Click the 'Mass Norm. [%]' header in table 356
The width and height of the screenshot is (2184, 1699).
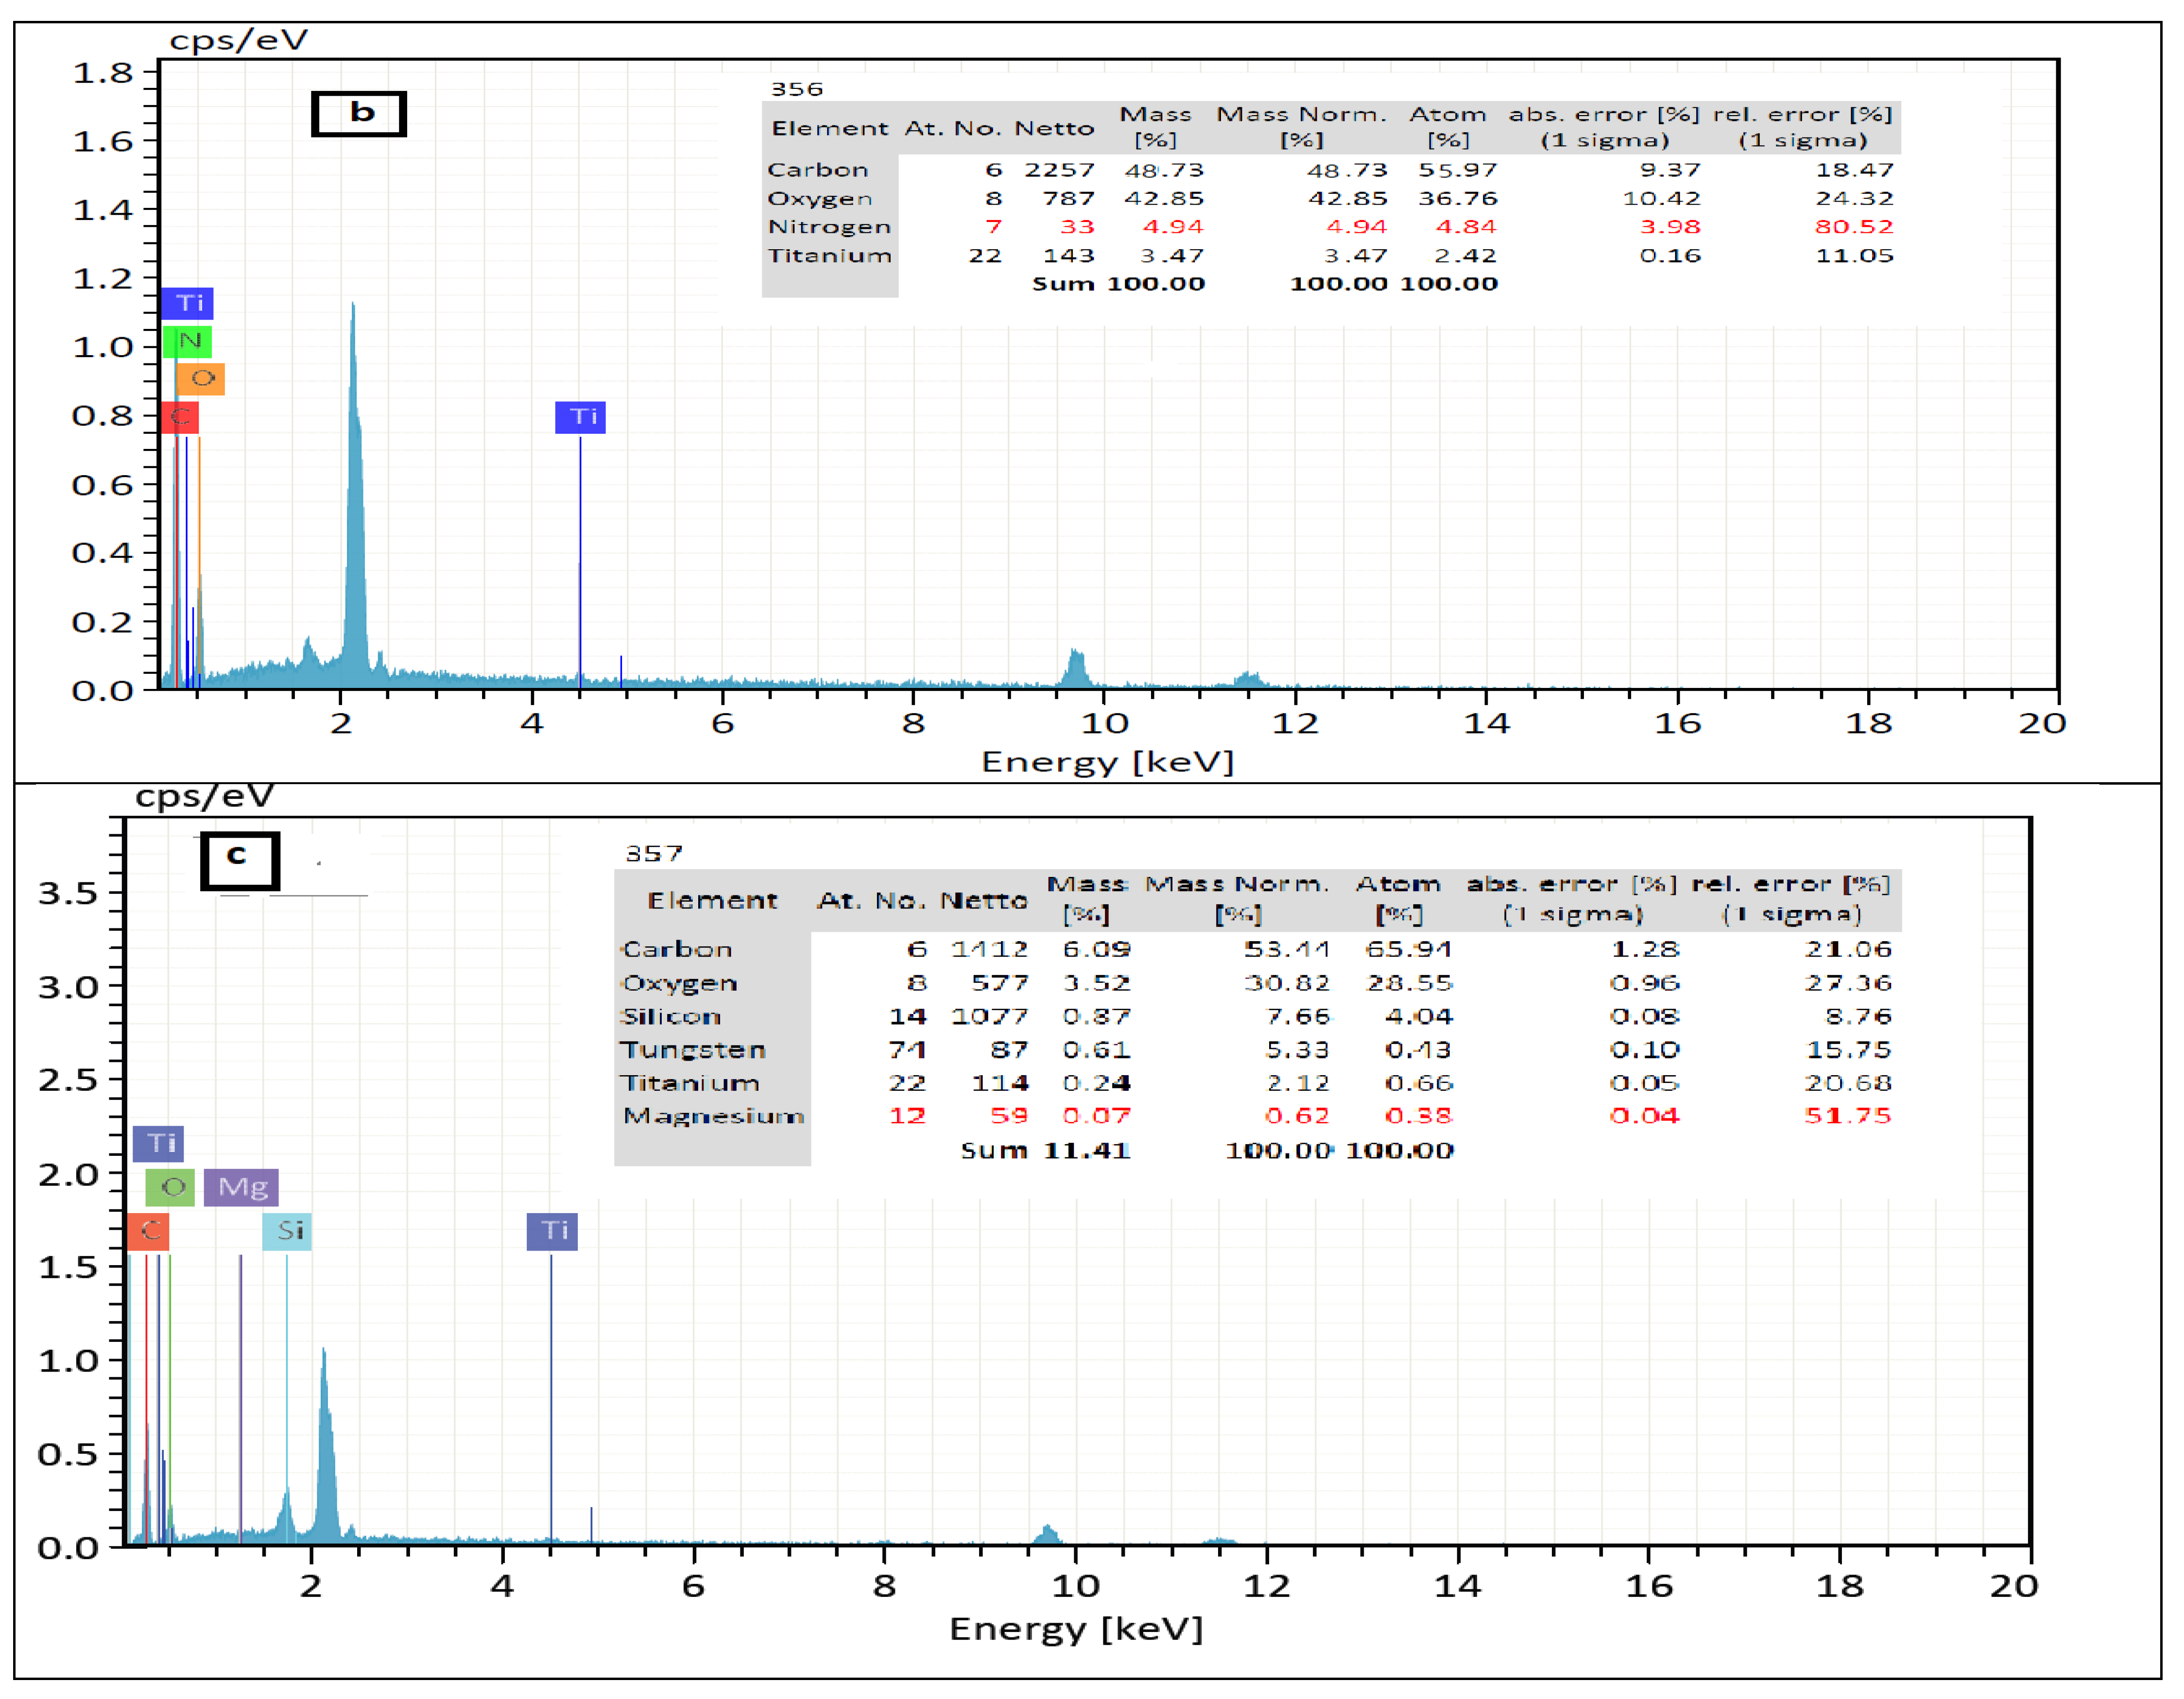(x=1301, y=127)
